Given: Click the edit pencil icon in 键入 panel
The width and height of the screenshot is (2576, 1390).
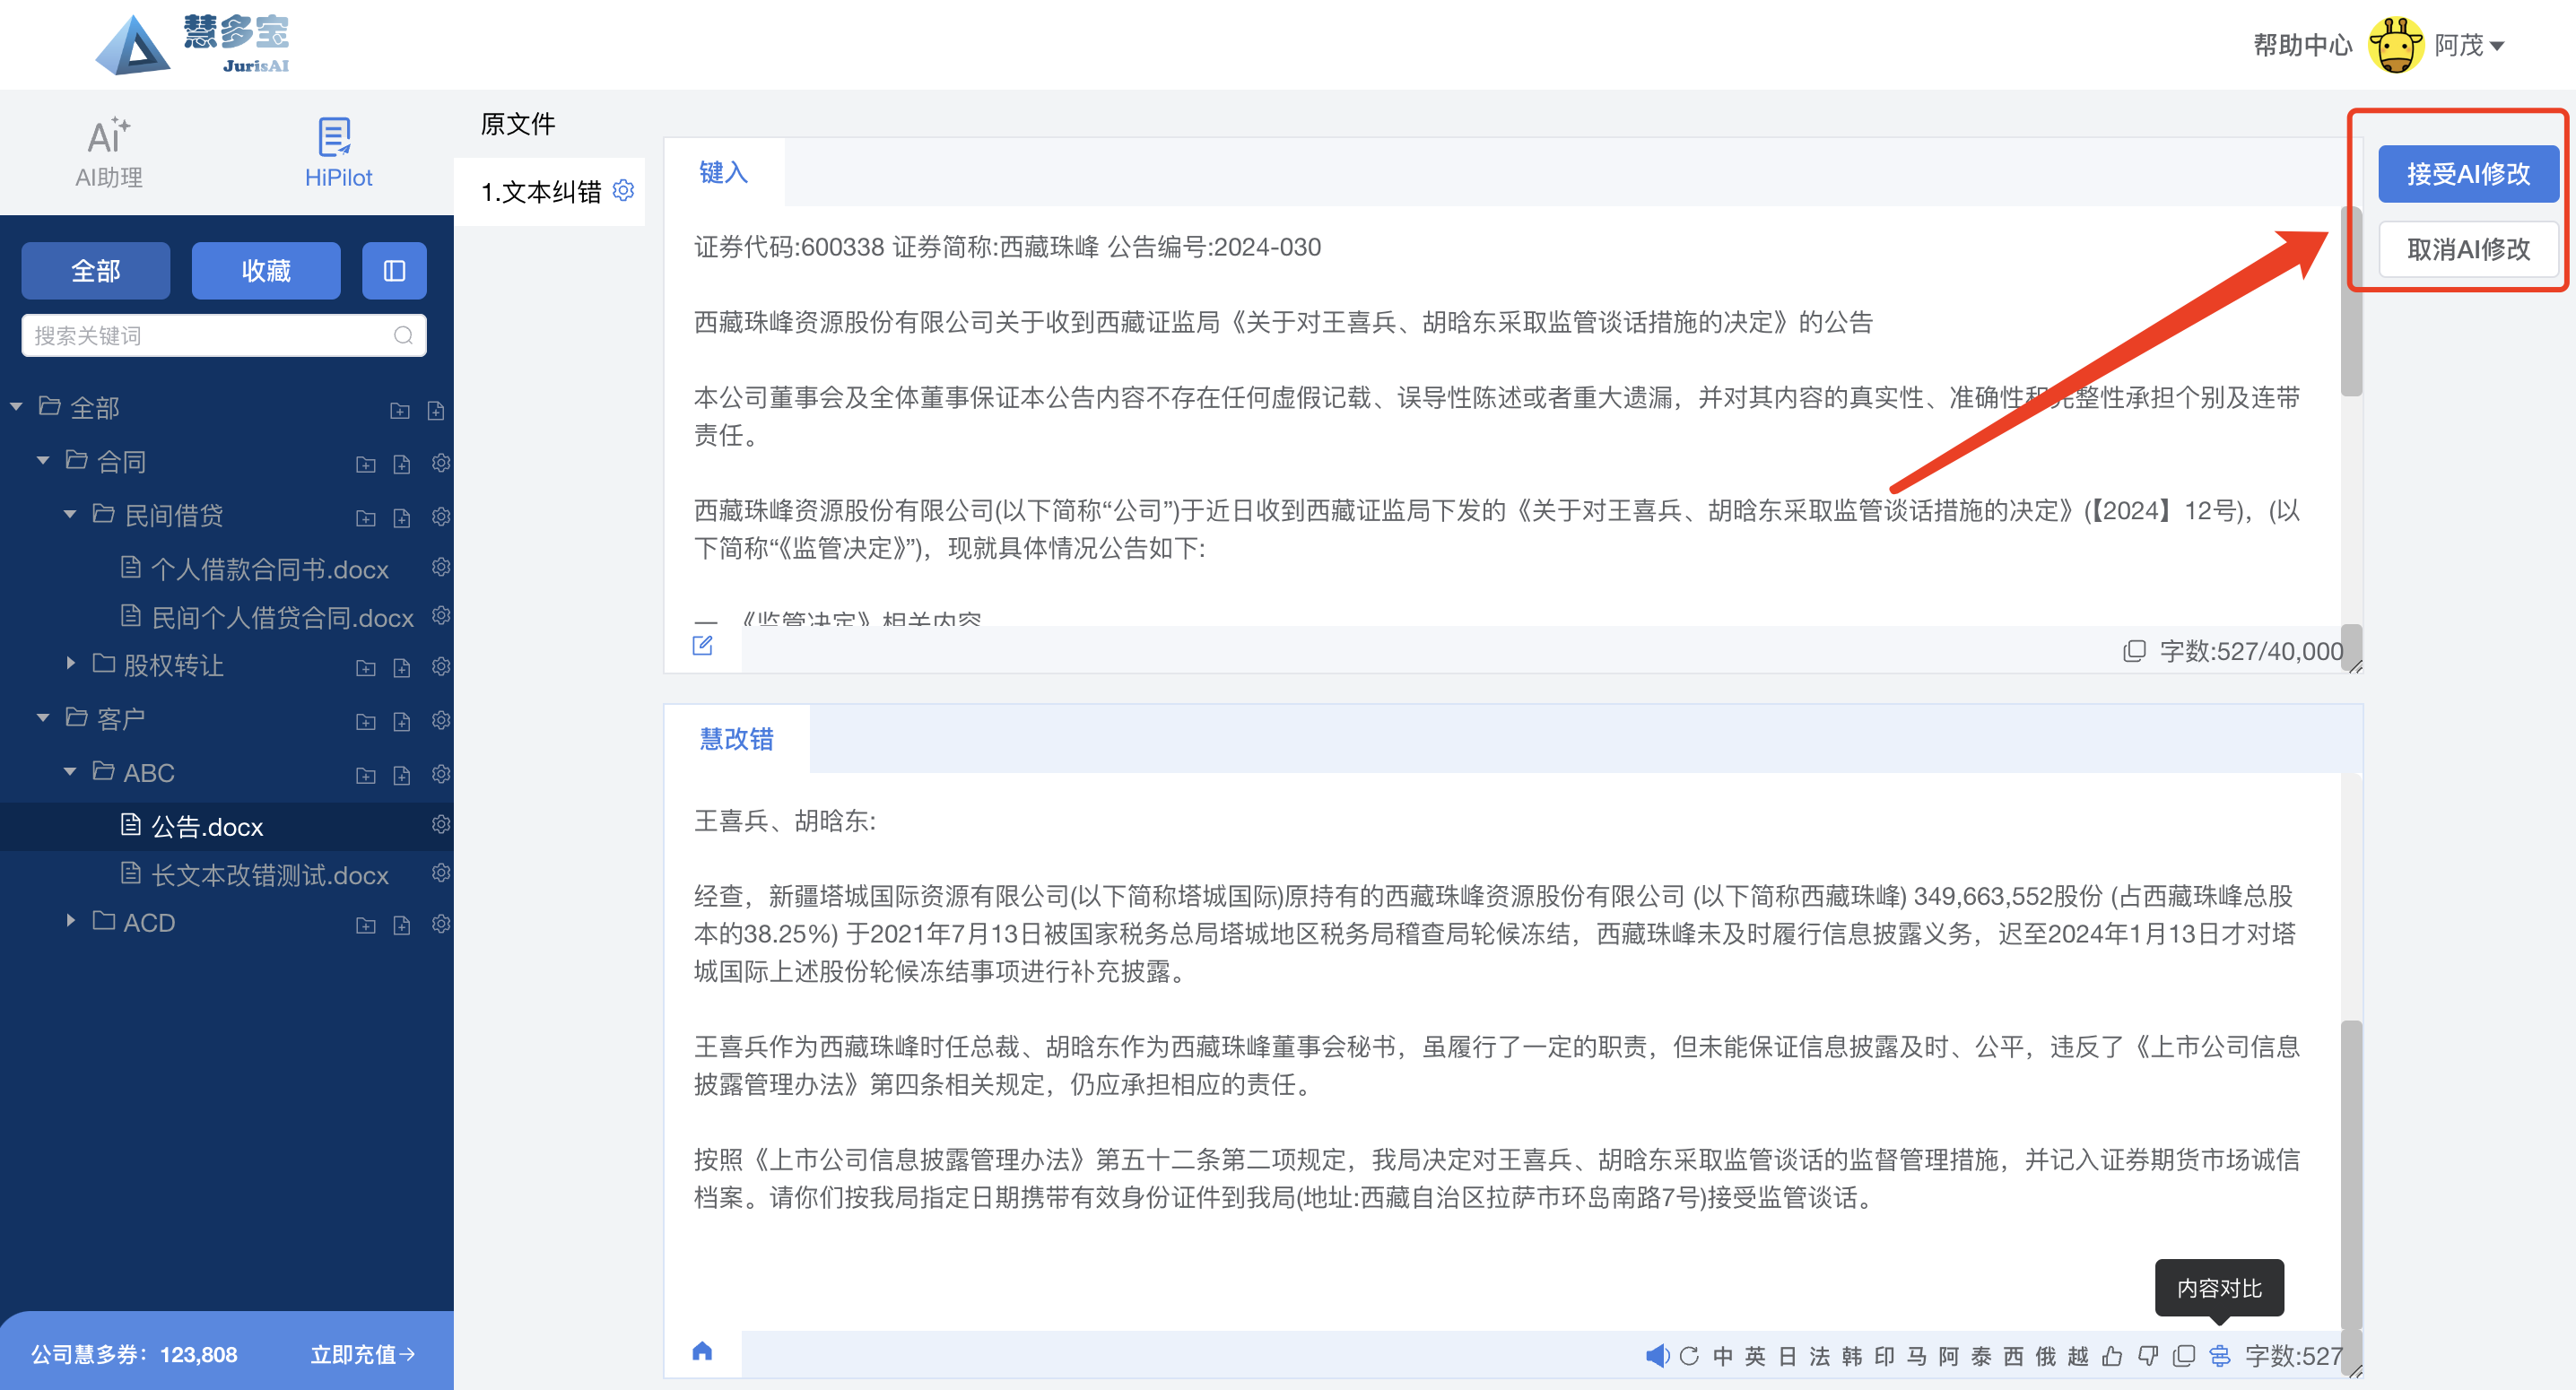Looking at the screenshot, I should point(703,646).
